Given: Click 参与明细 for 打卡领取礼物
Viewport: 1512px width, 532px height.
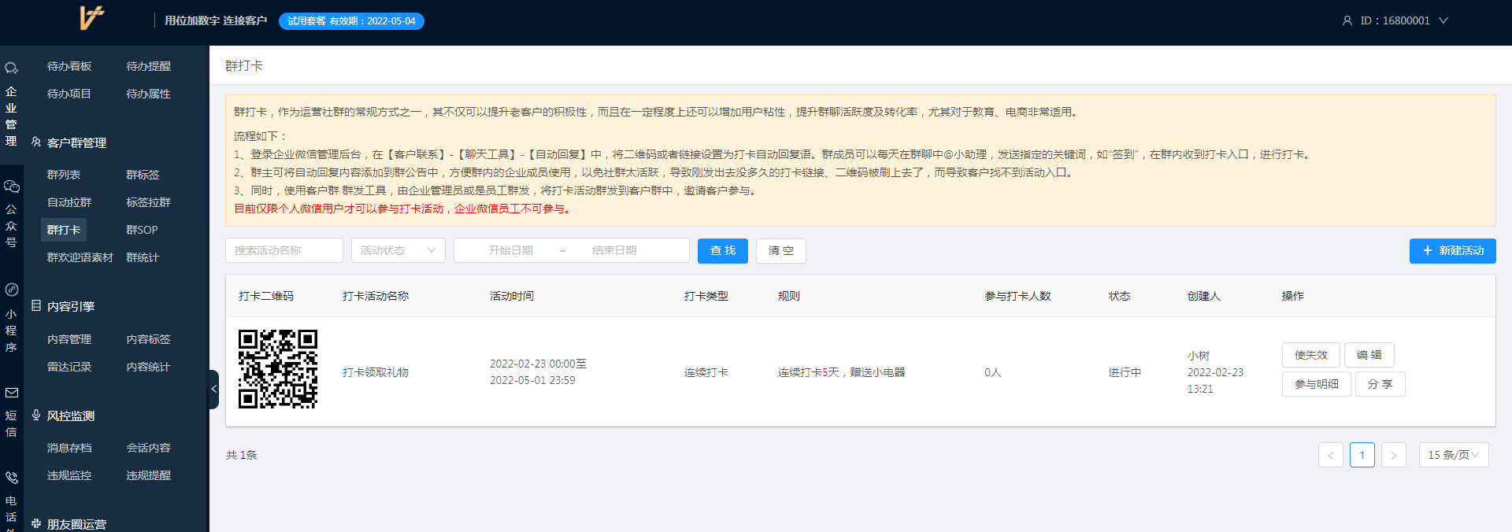Looking at the screenshot, I should (x=1317, y=384).
